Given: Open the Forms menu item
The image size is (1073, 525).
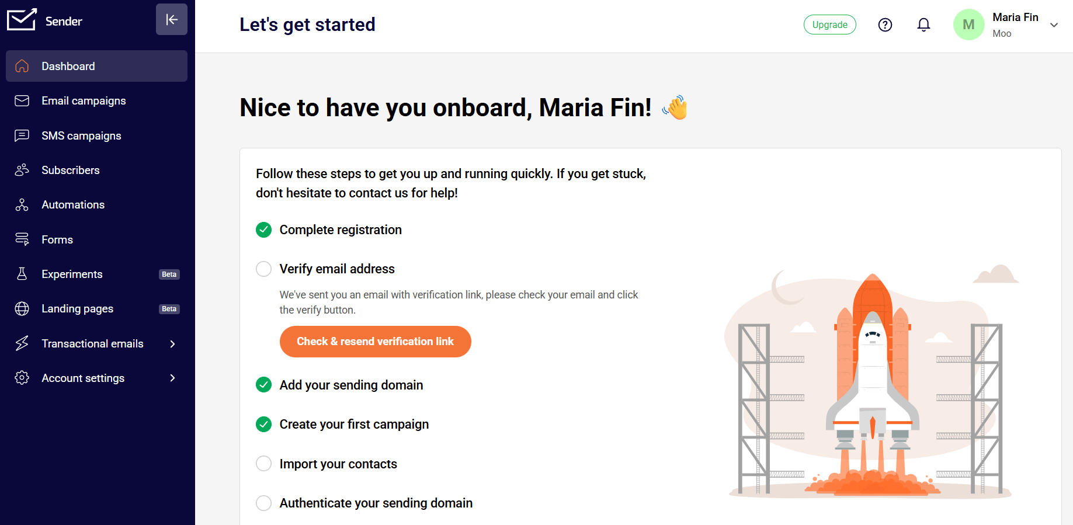Looking at the screenshot, I should 57,240.
